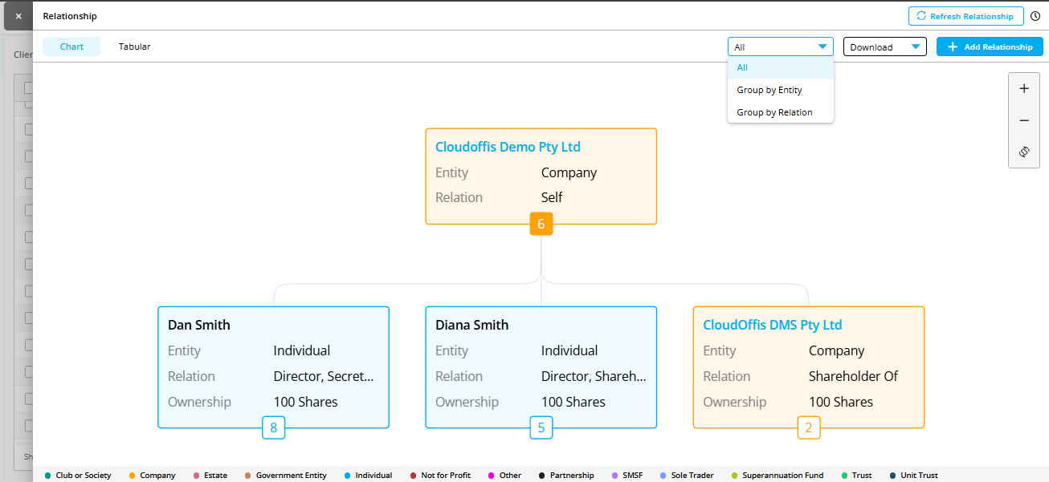Click the zoom out minus icon
The height and width of the screenshot is (482, 1049).
point(1023,120)
